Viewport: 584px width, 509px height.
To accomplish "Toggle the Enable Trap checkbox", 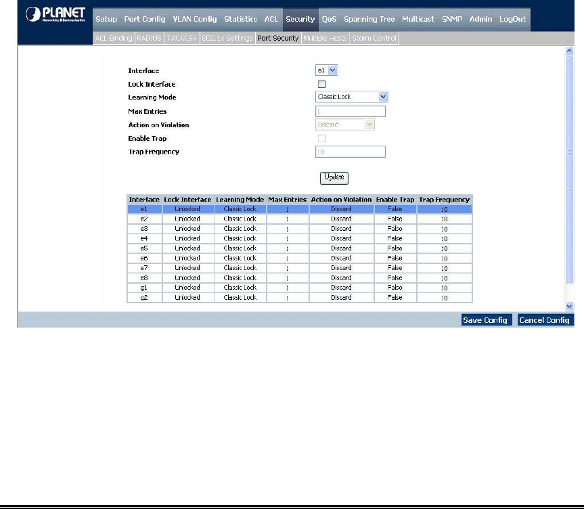I will pyautogui.click(x=321, y=139).
